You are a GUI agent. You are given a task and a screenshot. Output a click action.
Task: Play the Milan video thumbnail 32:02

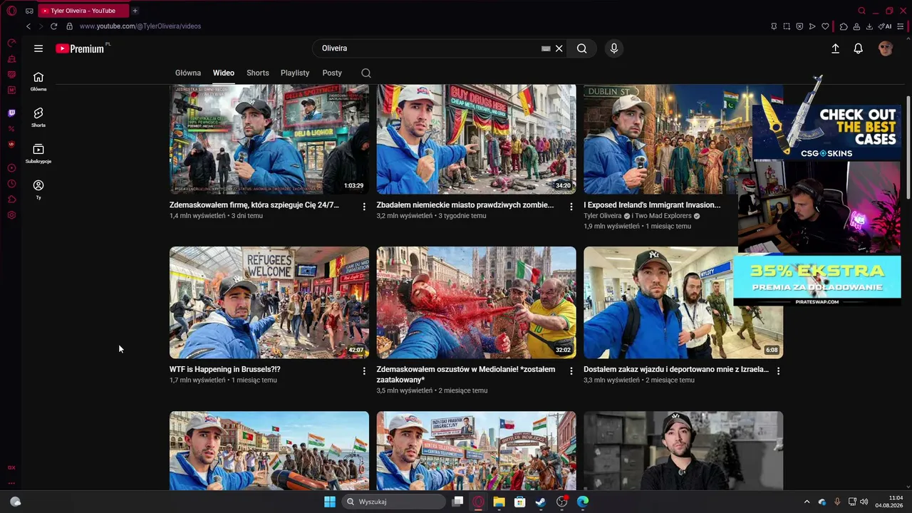(477, 302)
